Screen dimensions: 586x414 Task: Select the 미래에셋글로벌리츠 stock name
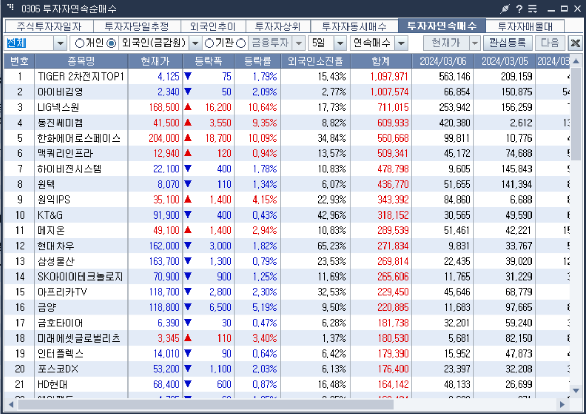coord(79,338)
